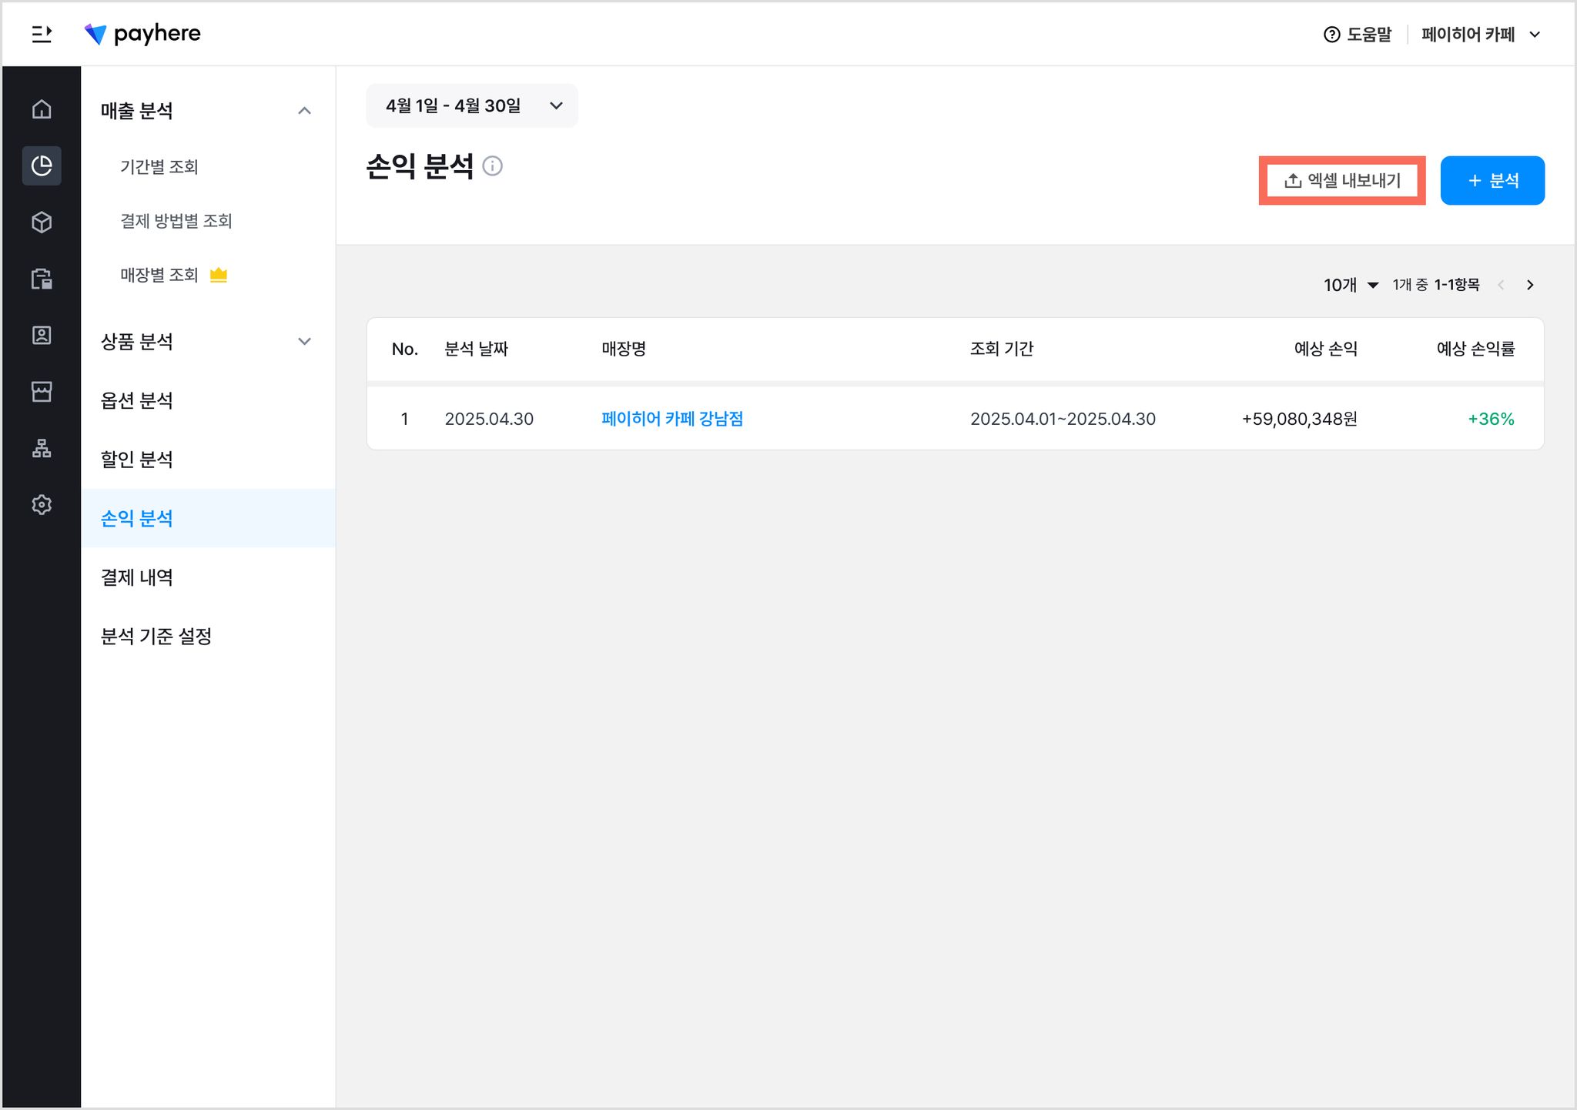Go to 옵션 분석

(x=137, y=400)
